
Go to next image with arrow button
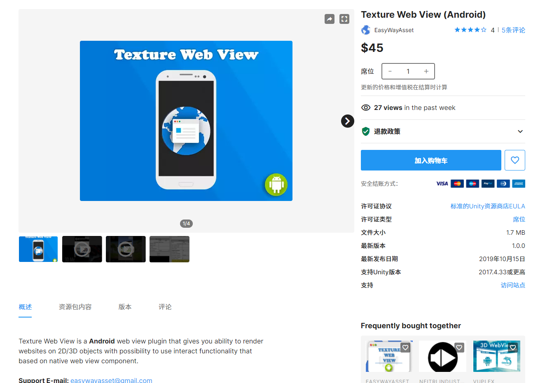click(x=348, y=121)
